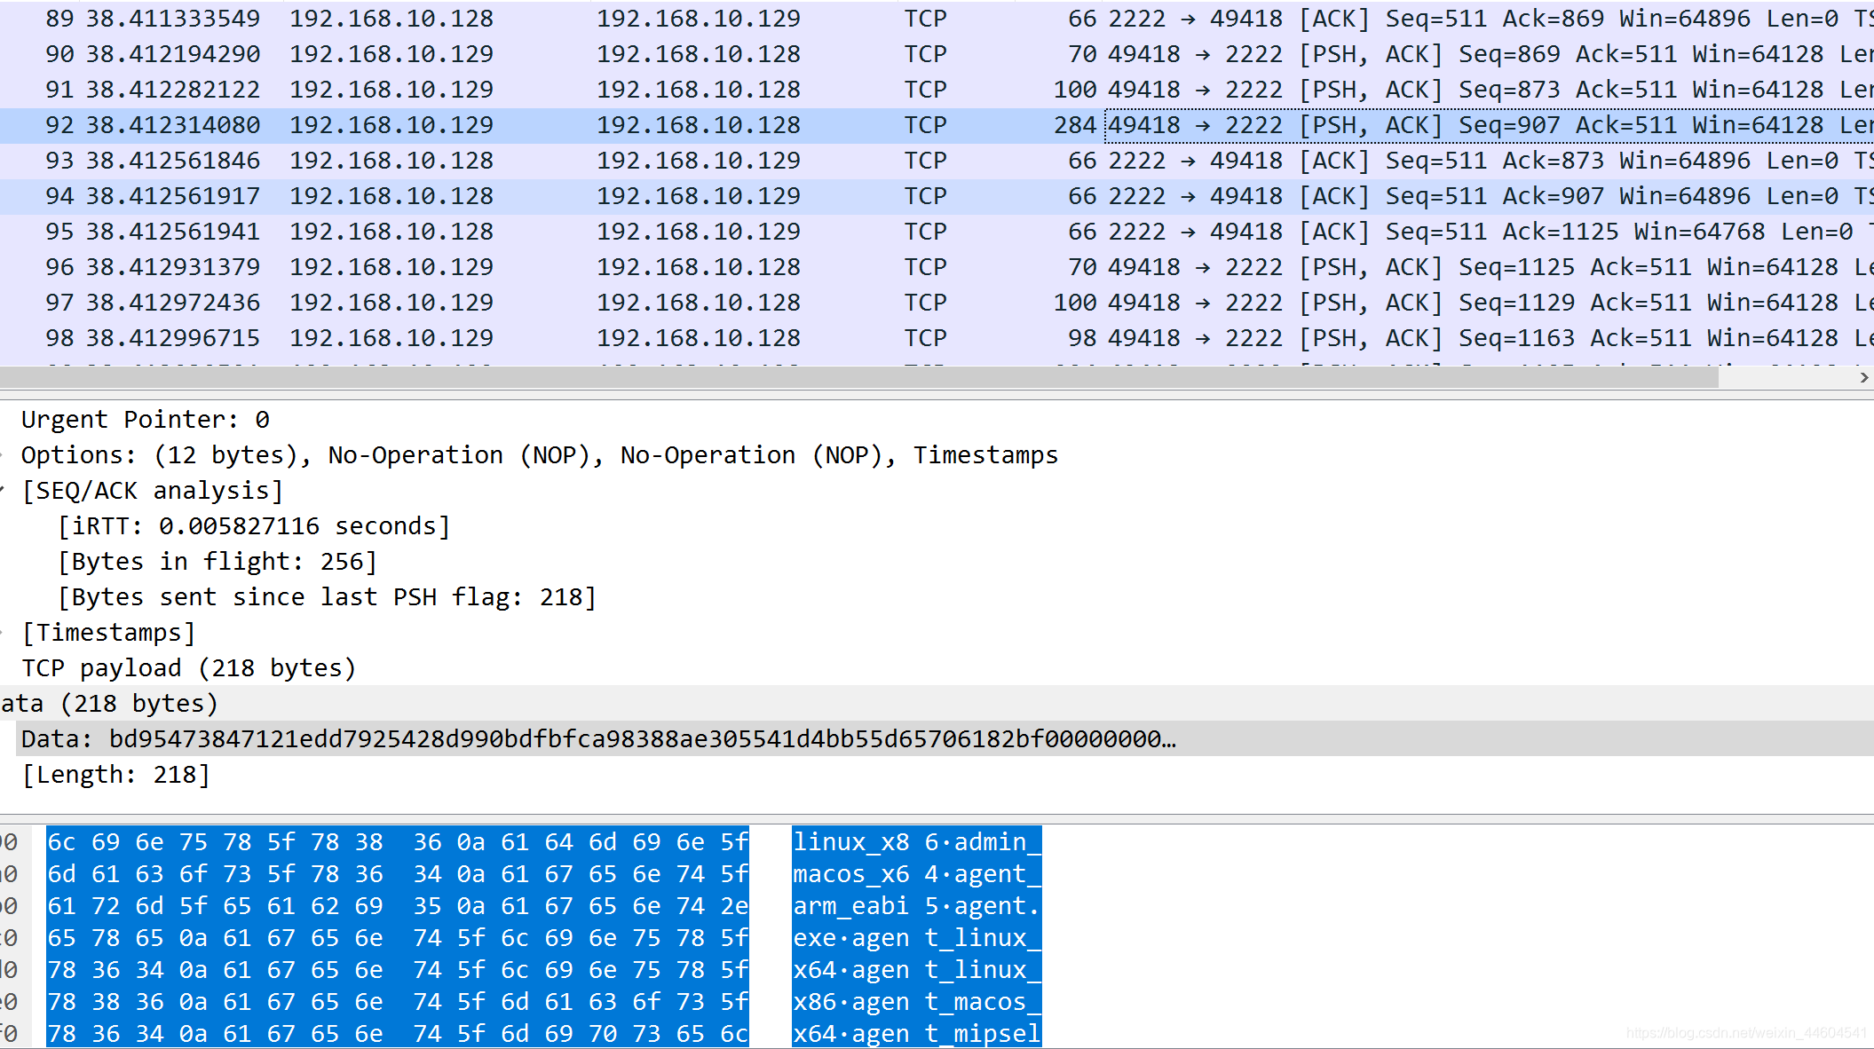Click the Info cell showing Seq=907 Ack=511

[1491, 125]
